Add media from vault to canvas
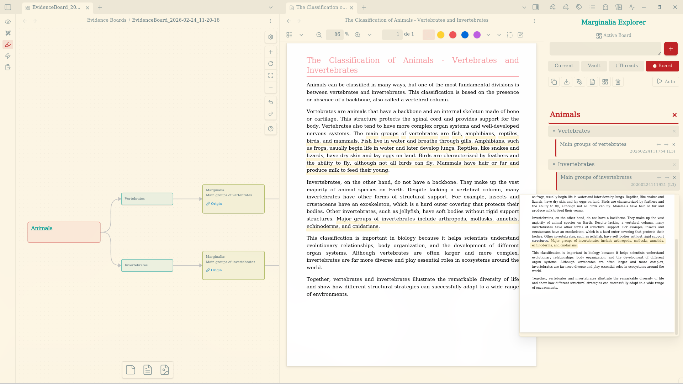 pos(165,370)
